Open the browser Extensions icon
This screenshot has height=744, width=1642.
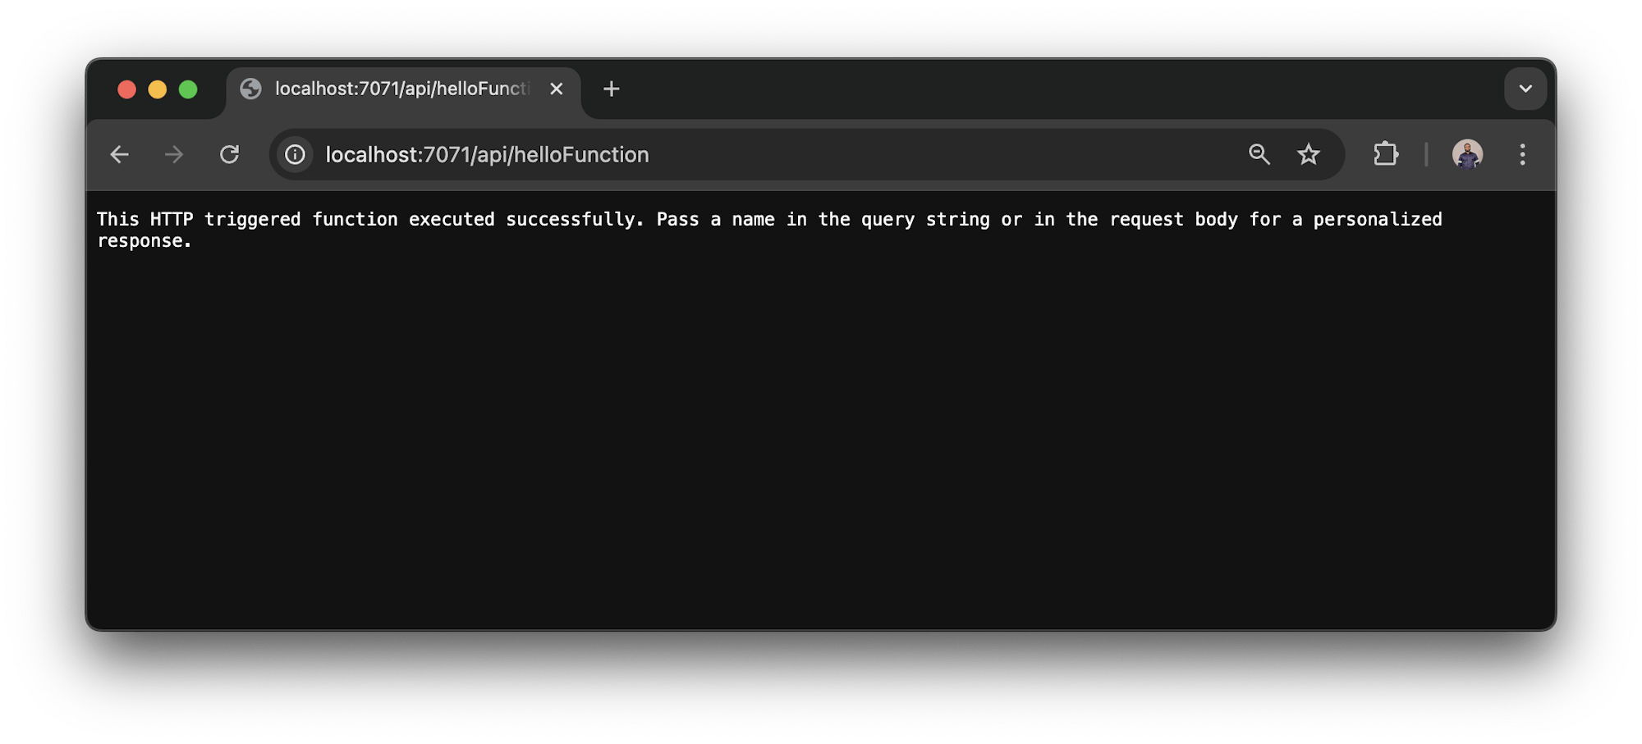pyautogui.click(x=1385, y=154)
